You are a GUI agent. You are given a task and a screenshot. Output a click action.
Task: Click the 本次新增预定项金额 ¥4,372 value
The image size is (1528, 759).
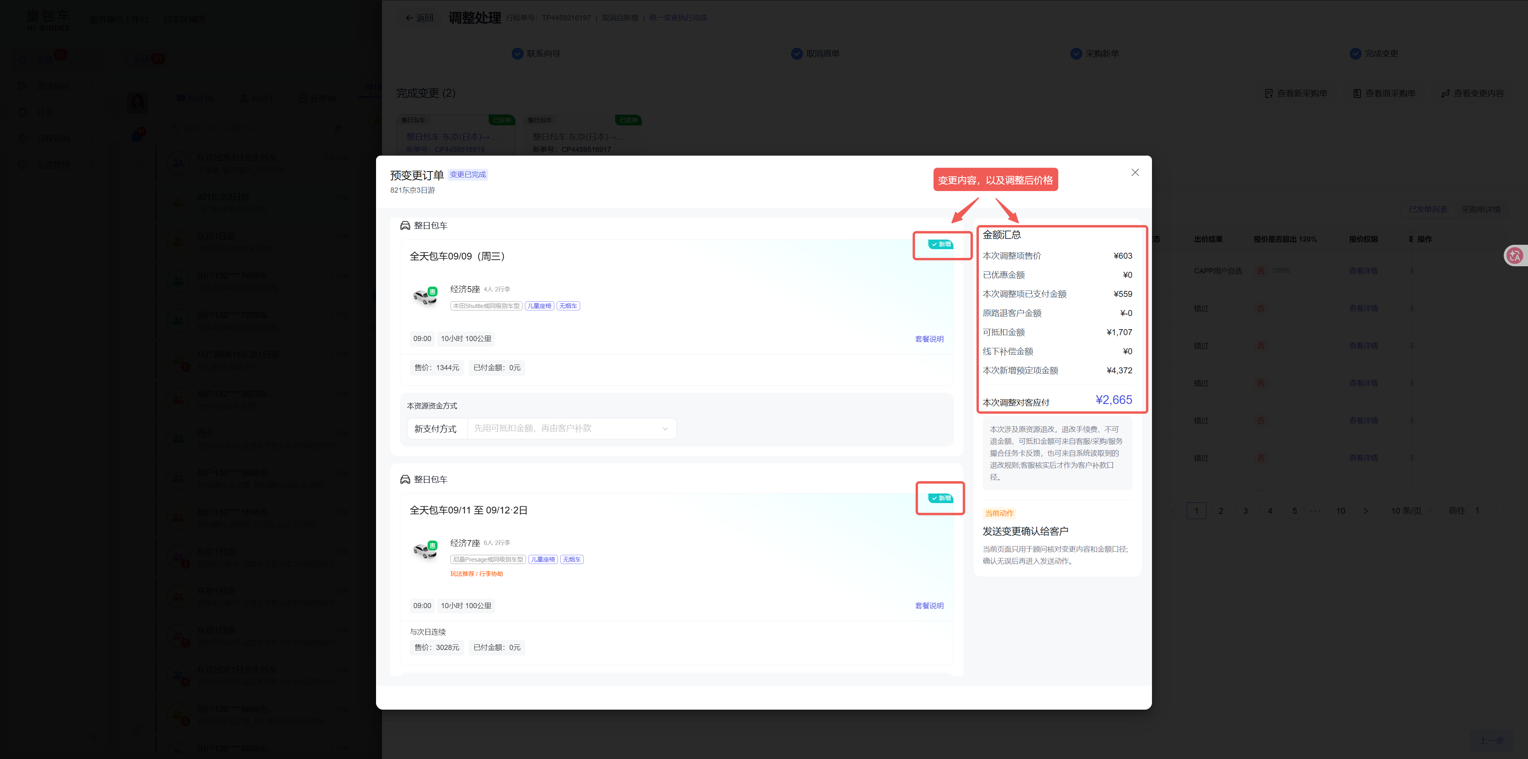pyautogui.click(x=1119, y=370)
